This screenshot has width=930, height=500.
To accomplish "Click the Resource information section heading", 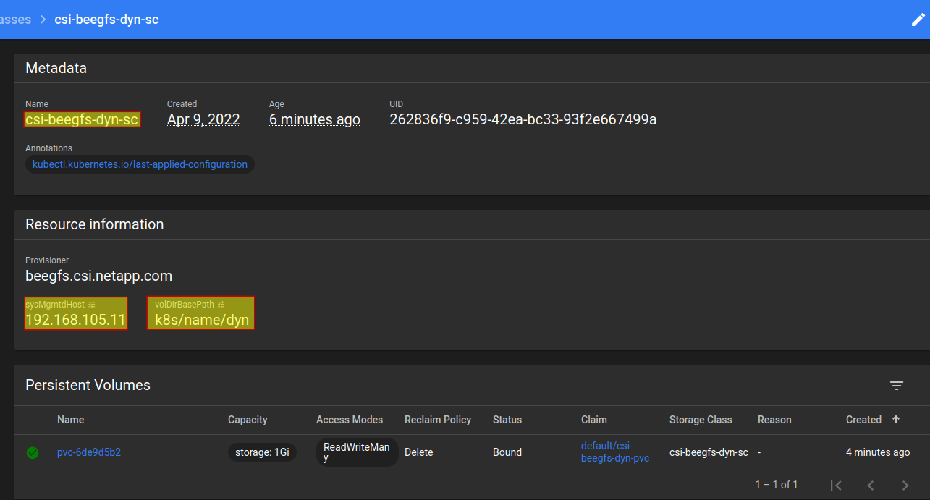I will (94, 224).
